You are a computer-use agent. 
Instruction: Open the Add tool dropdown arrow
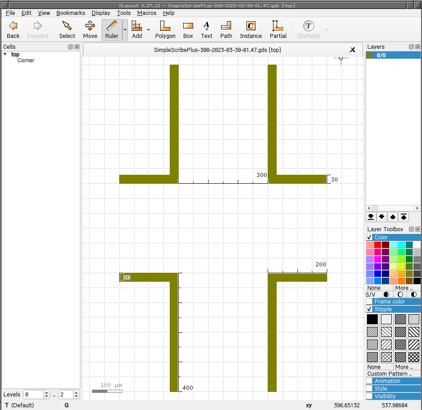pyautogui.click(x=148, y=30)
